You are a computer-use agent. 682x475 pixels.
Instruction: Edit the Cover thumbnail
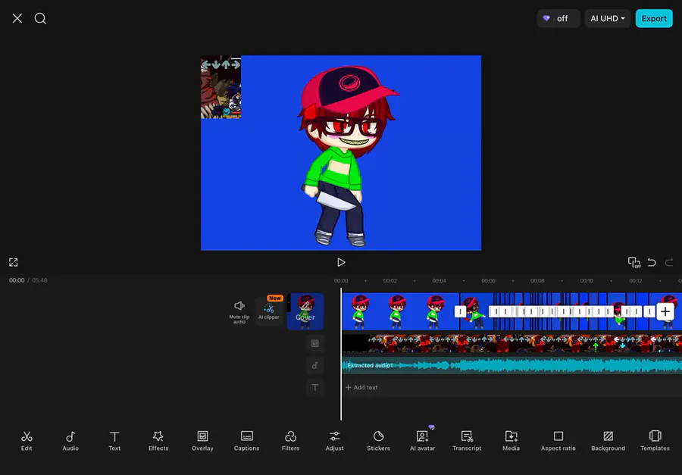pyautogui.click(x=305, y=311)
